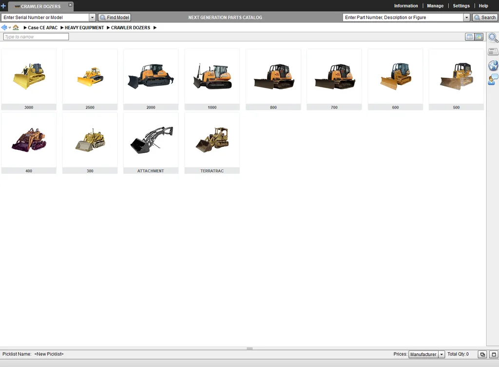Click the Search button
Screen dimensions: 499x367
click(x=485, y=18)
